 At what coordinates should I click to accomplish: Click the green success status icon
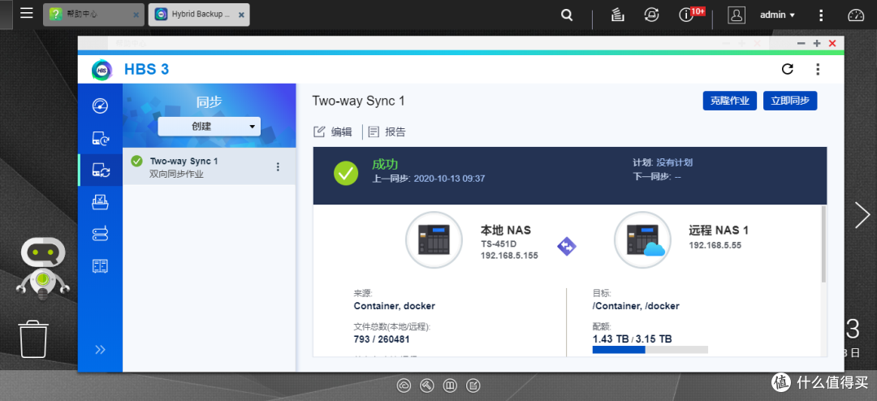(x=346, y=174)
